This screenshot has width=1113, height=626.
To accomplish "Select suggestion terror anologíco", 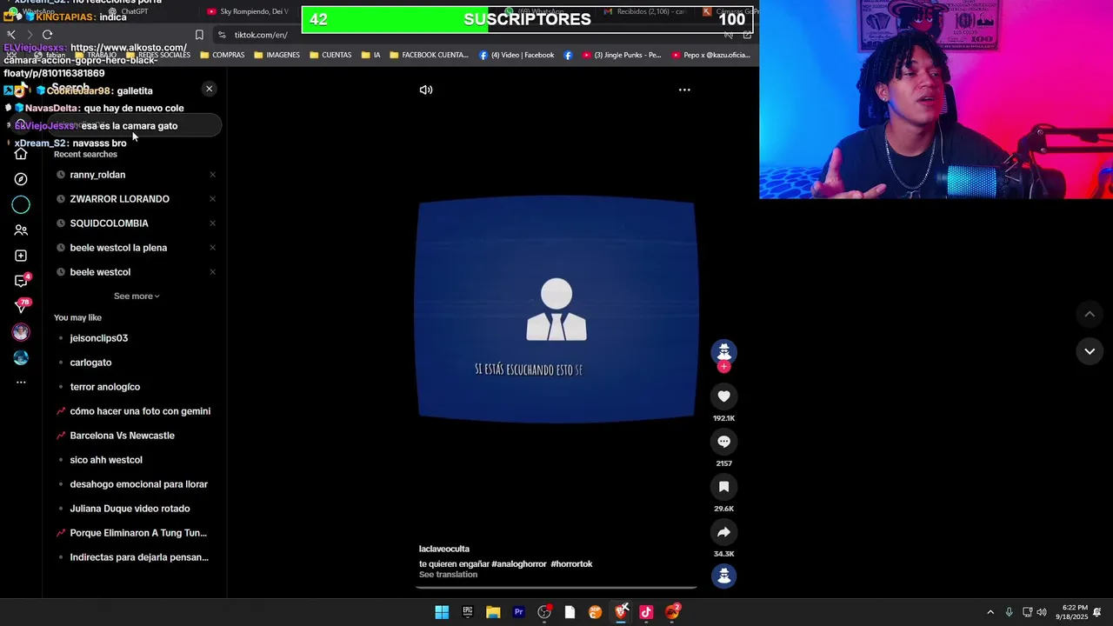I will (x=104, y=387).
